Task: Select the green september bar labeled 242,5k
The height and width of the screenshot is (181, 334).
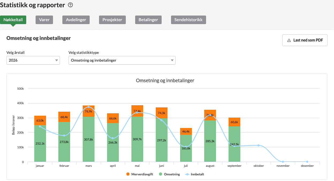Action: tap(234, 144)
